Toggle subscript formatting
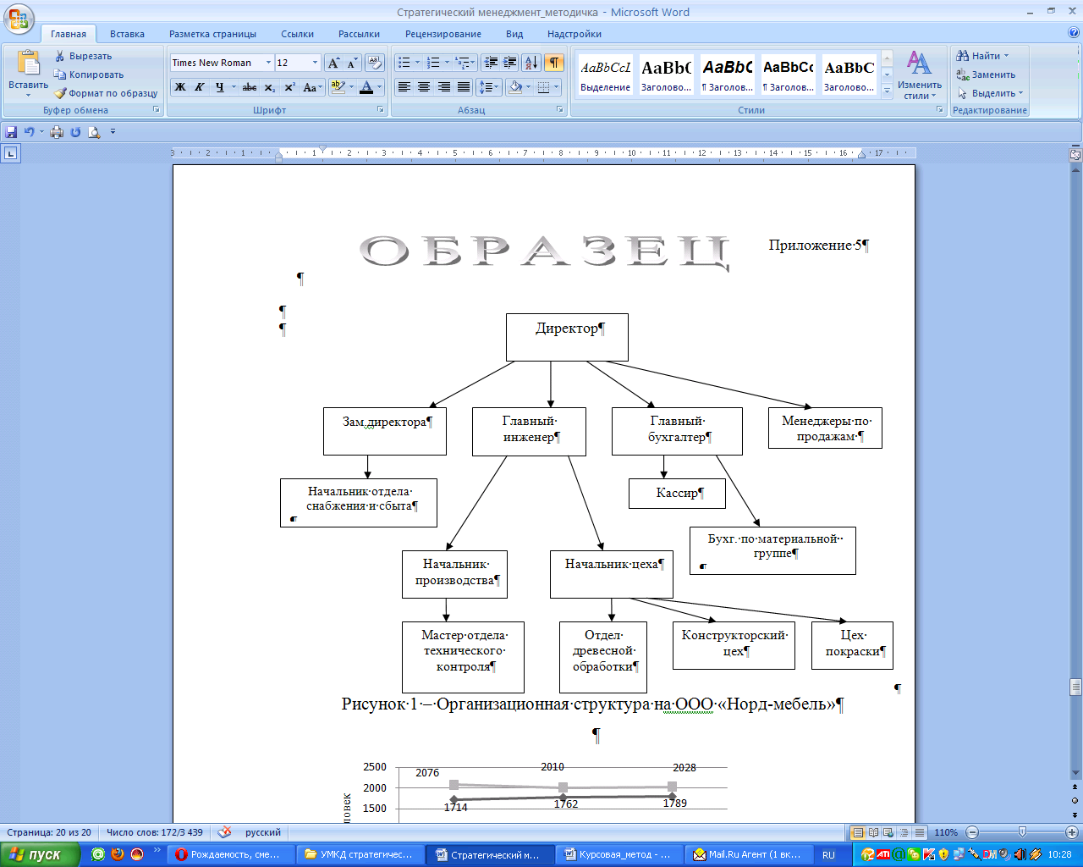 coord(269,87)
